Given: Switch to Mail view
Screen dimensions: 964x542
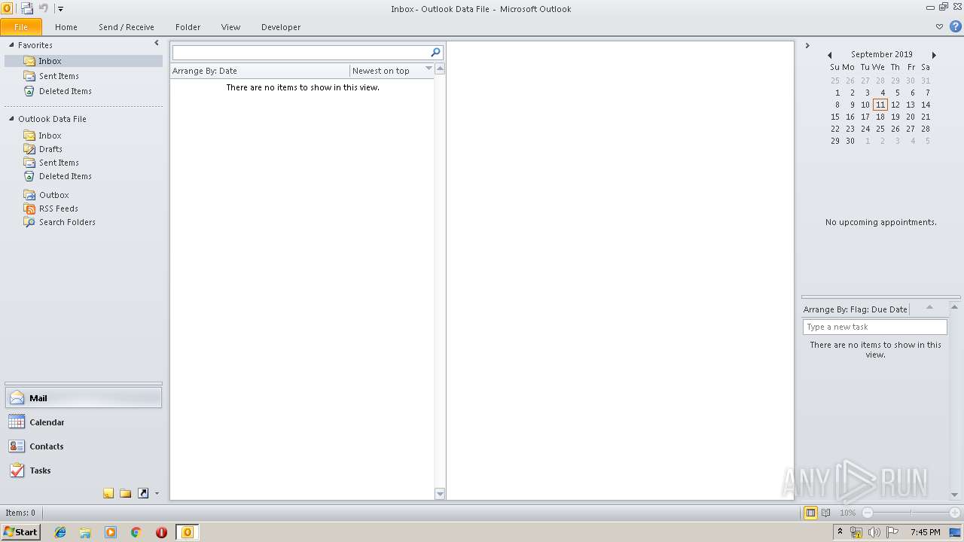Looking at the screenshot, I should point(84,398).
